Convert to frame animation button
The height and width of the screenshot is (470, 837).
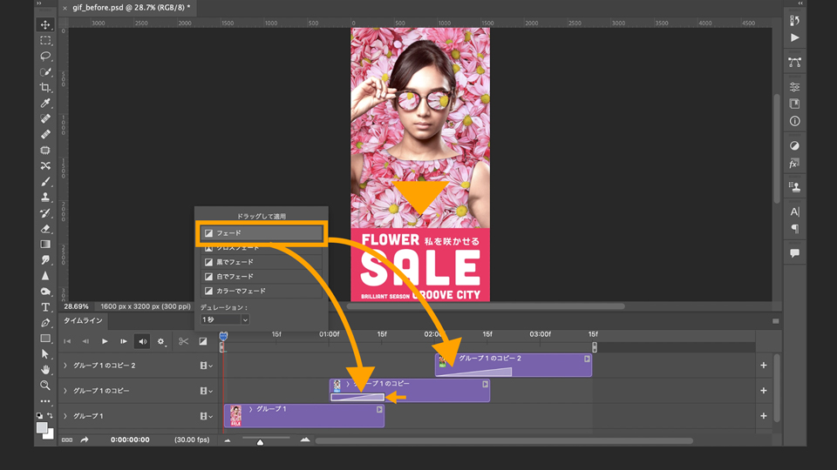[x=67, y=440]
